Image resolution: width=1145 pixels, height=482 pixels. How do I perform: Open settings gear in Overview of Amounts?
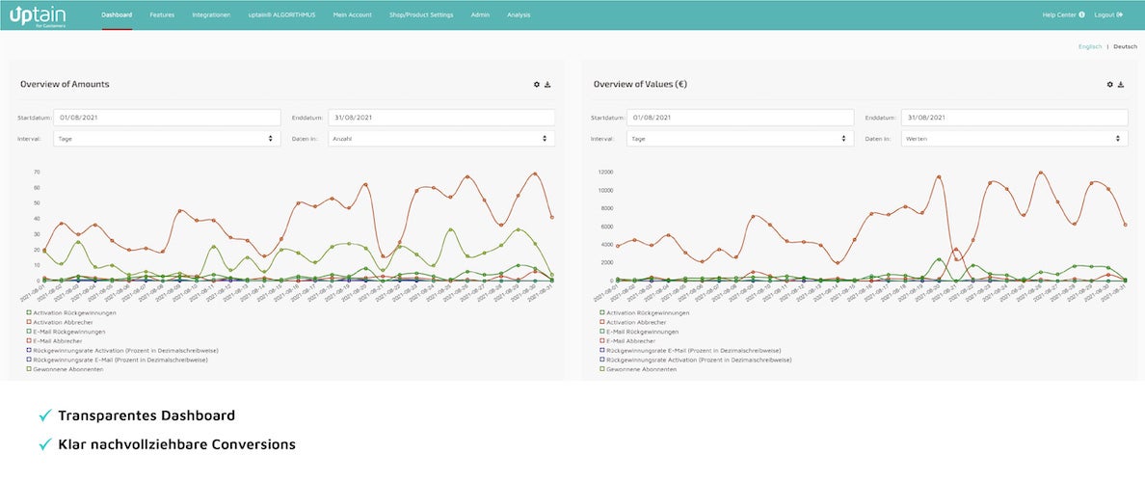pyautogui.click(x=537, y=85)
